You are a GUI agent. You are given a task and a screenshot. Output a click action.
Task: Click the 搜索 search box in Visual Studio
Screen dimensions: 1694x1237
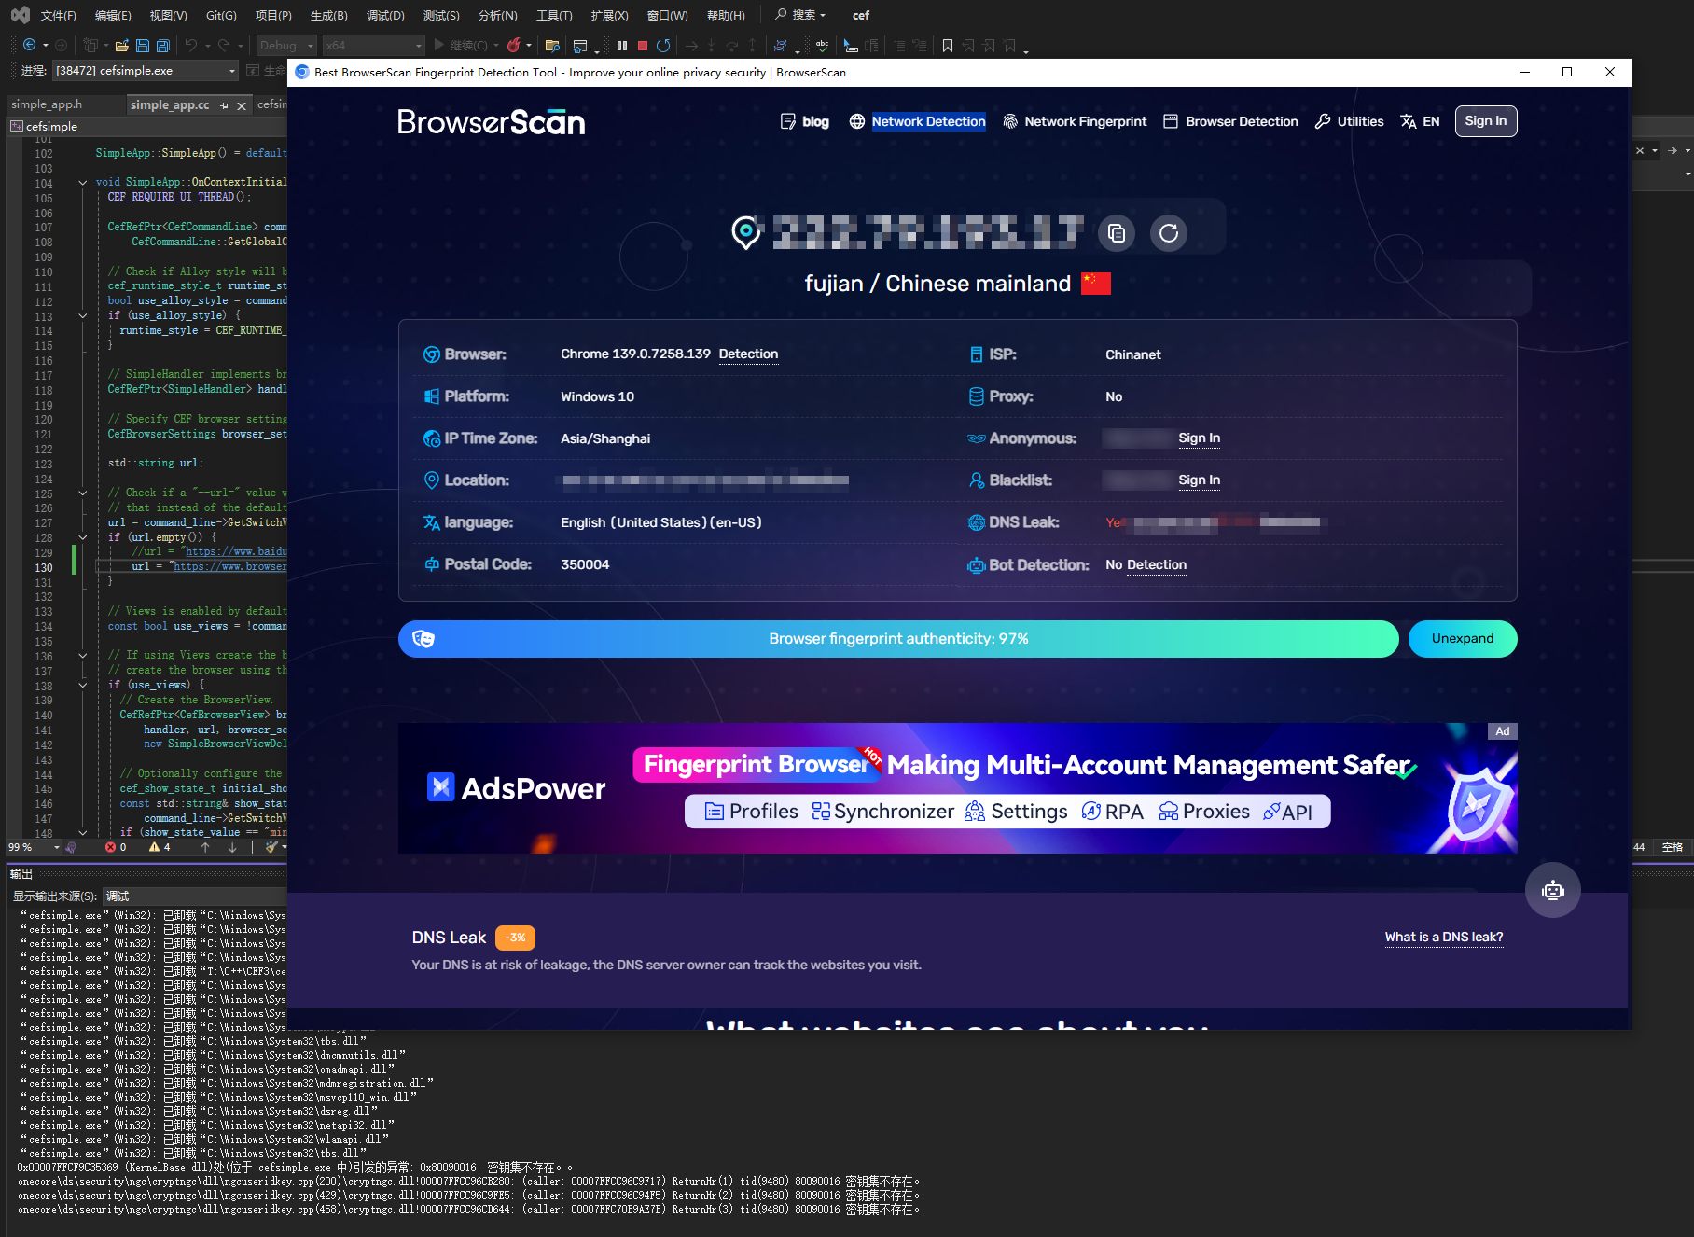[800, 15]
